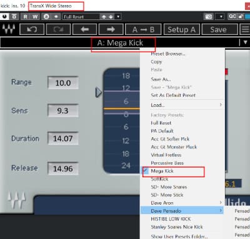Undo the last change with Undo arrow
Viewport: 250px width, 239px height.
[x=32, y=29]
